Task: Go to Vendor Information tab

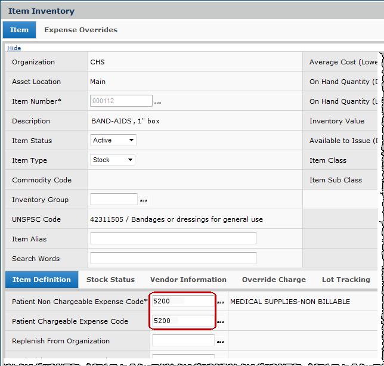Action: point(188,280)
